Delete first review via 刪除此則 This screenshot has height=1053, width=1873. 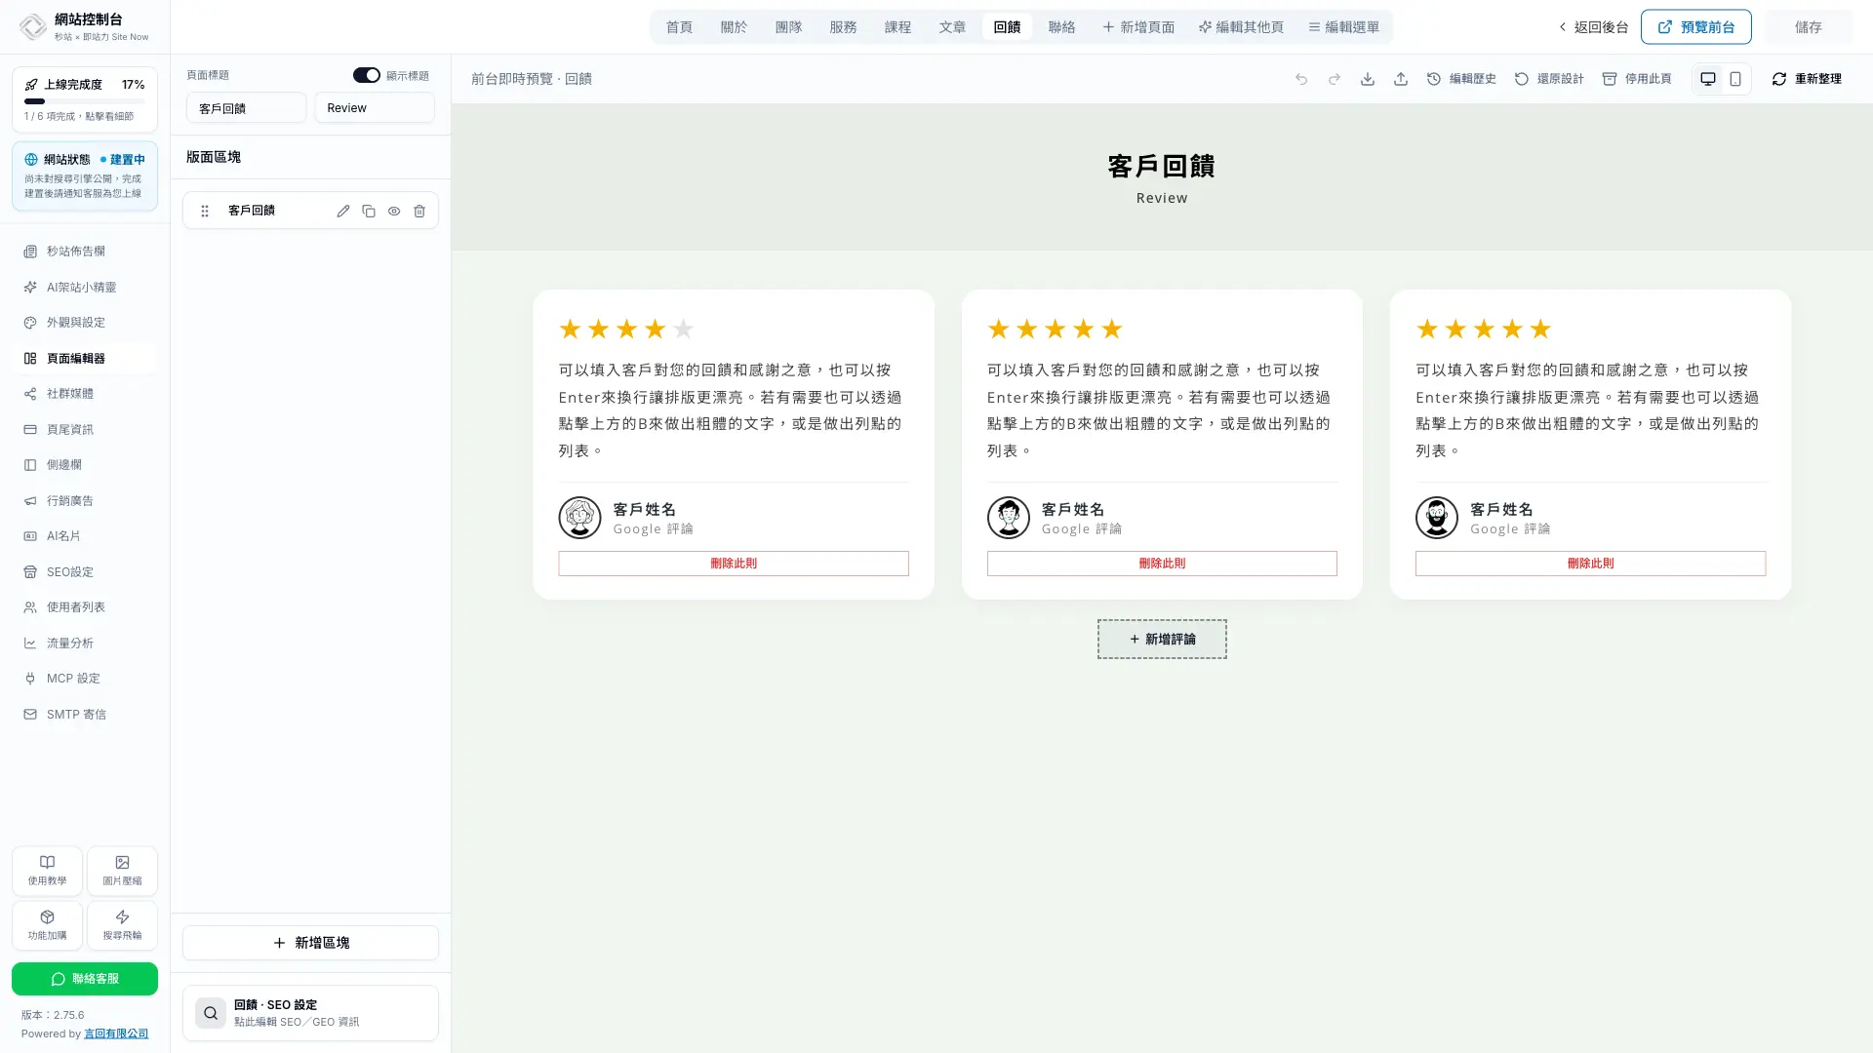[x=734, y=564]
